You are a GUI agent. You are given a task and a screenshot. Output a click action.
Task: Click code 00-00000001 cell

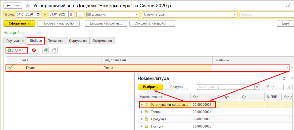[203, 112]
